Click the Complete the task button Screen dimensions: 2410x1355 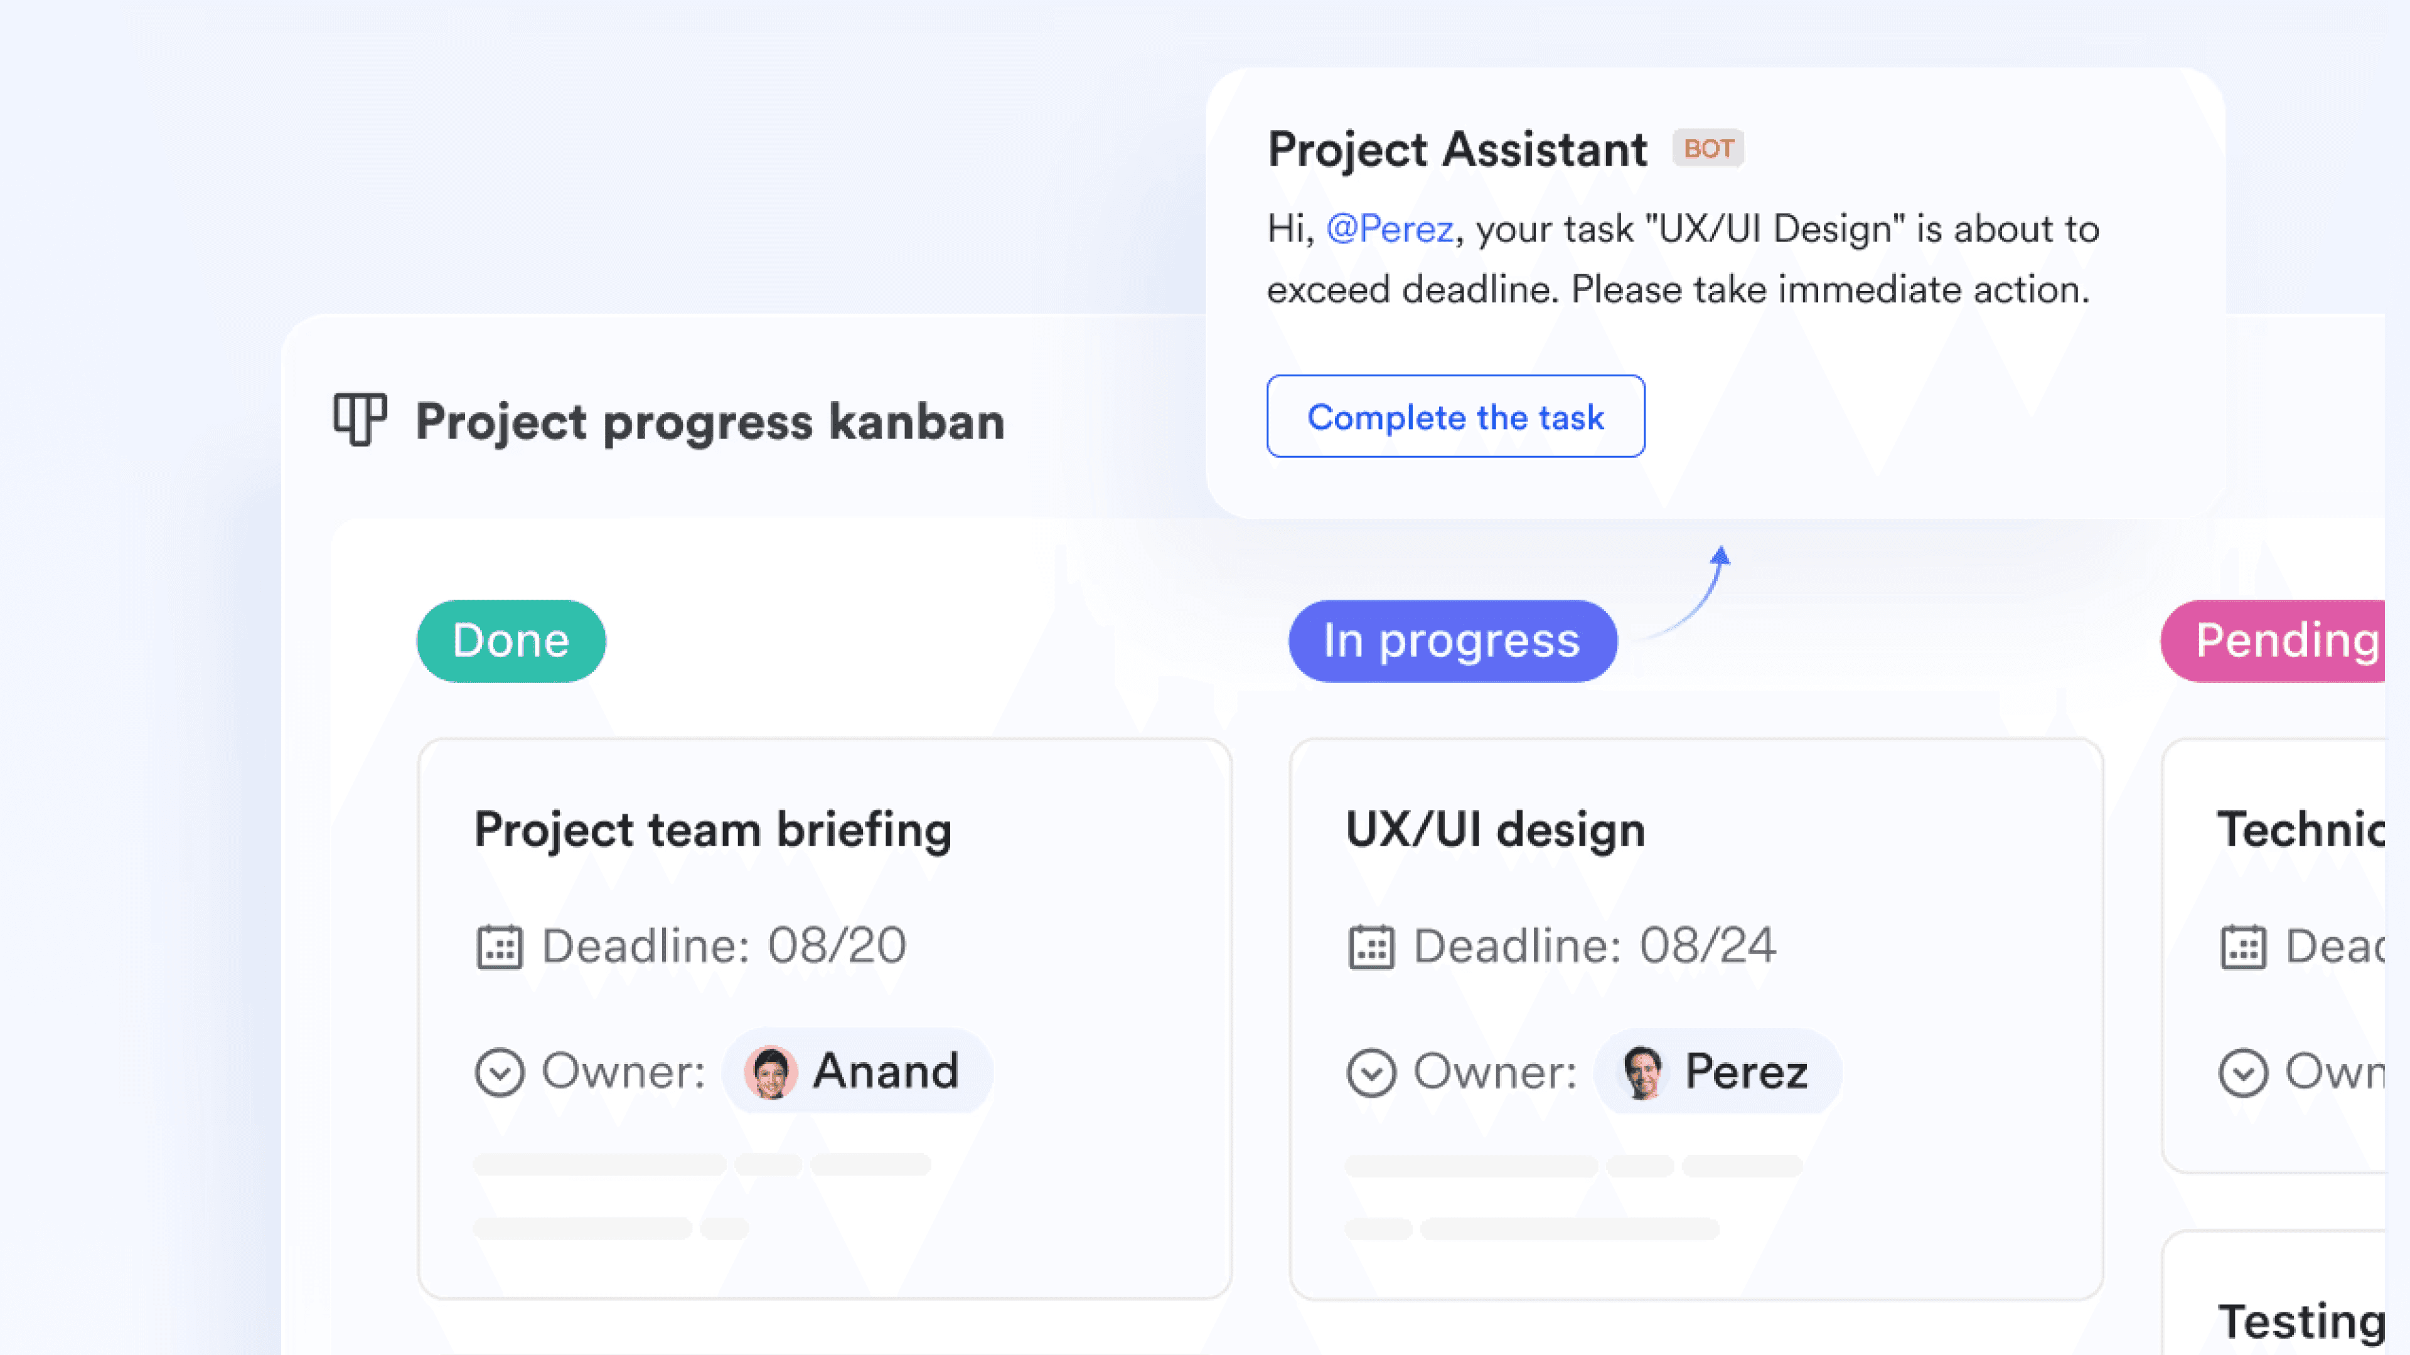1456,416
